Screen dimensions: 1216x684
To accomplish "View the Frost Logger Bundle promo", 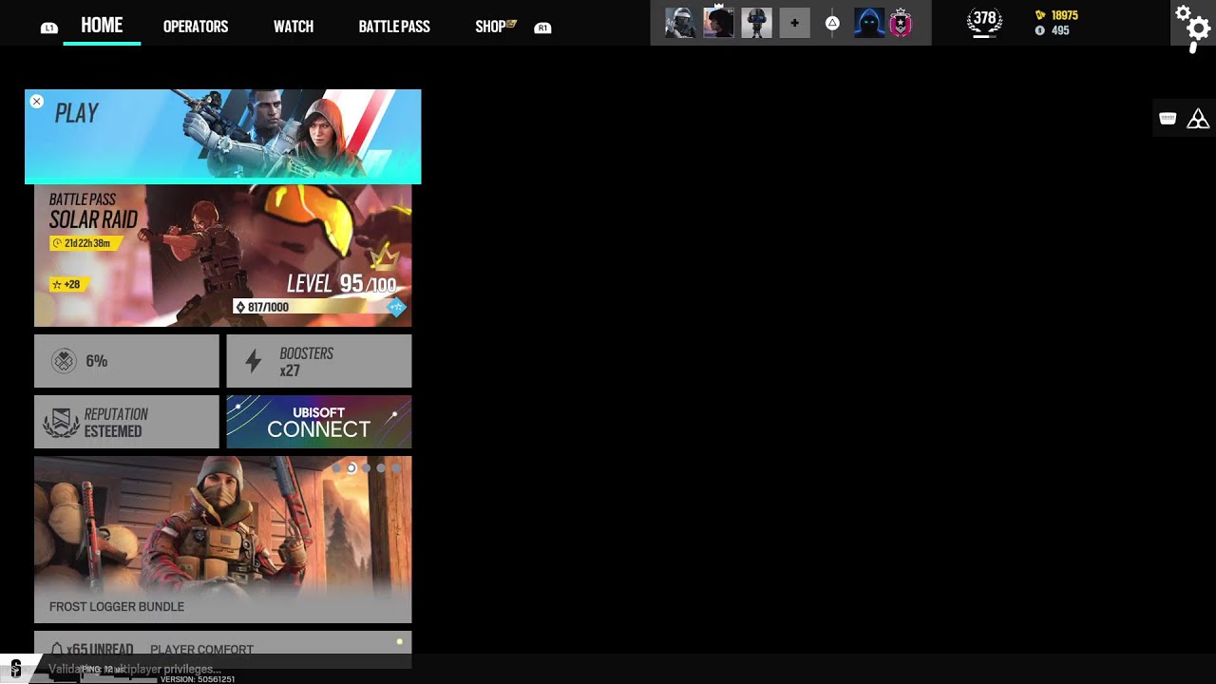I will (222, 540).
